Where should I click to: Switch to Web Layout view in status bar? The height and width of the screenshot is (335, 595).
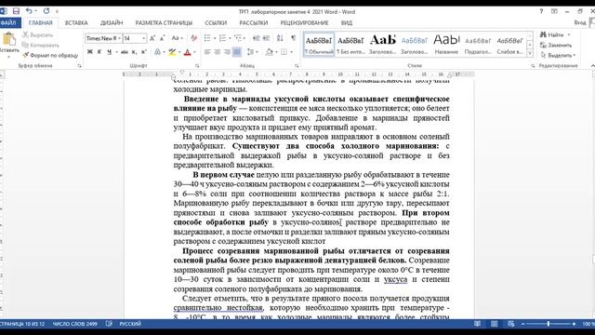click(510, 324)
